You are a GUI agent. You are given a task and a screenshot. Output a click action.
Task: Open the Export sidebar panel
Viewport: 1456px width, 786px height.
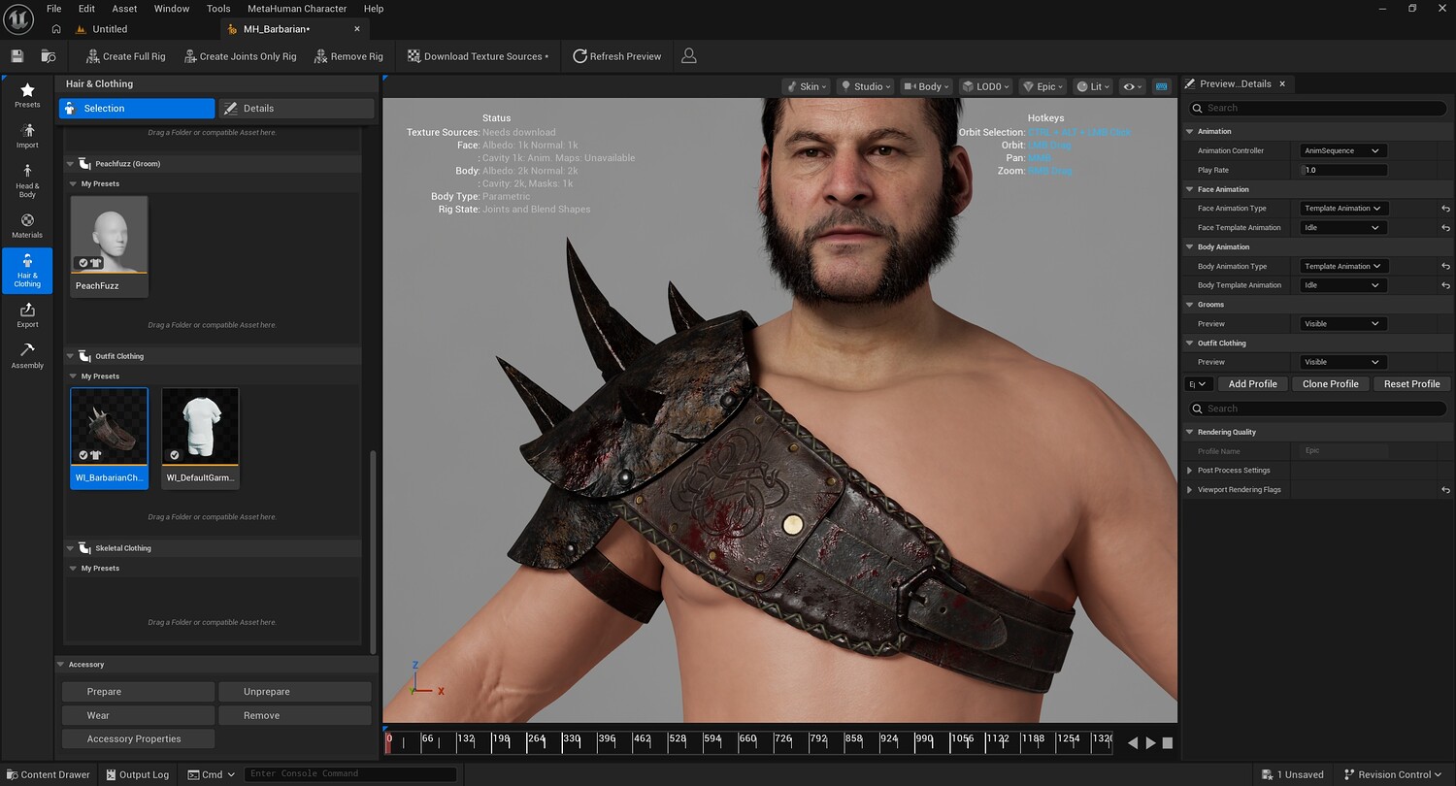pyautogui.click(x=27, y=314)
